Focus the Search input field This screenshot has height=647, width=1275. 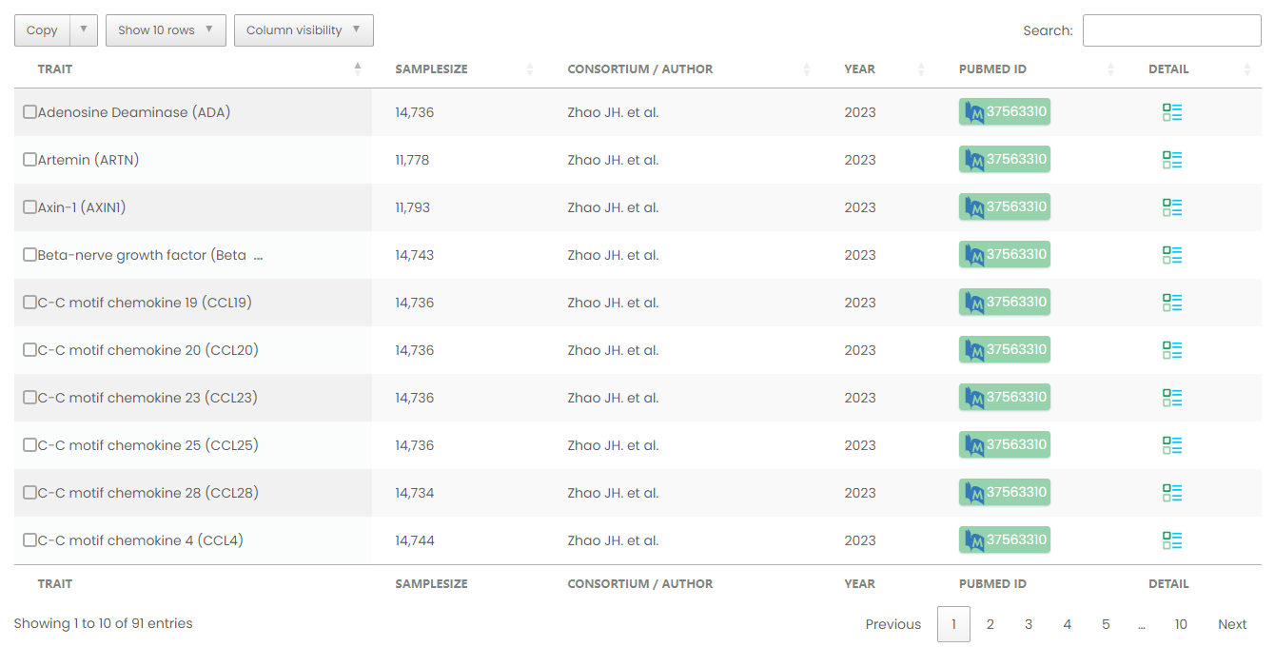pyautogui.click(x=1171, y=30)
